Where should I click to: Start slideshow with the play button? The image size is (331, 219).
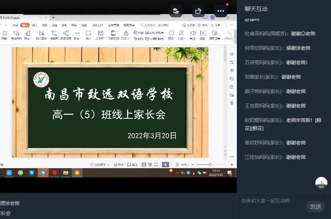(x=165, y=164)
